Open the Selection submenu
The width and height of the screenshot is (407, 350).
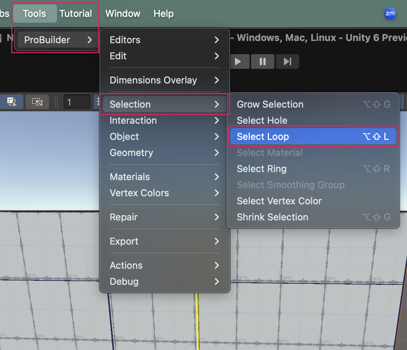point(164,104)
